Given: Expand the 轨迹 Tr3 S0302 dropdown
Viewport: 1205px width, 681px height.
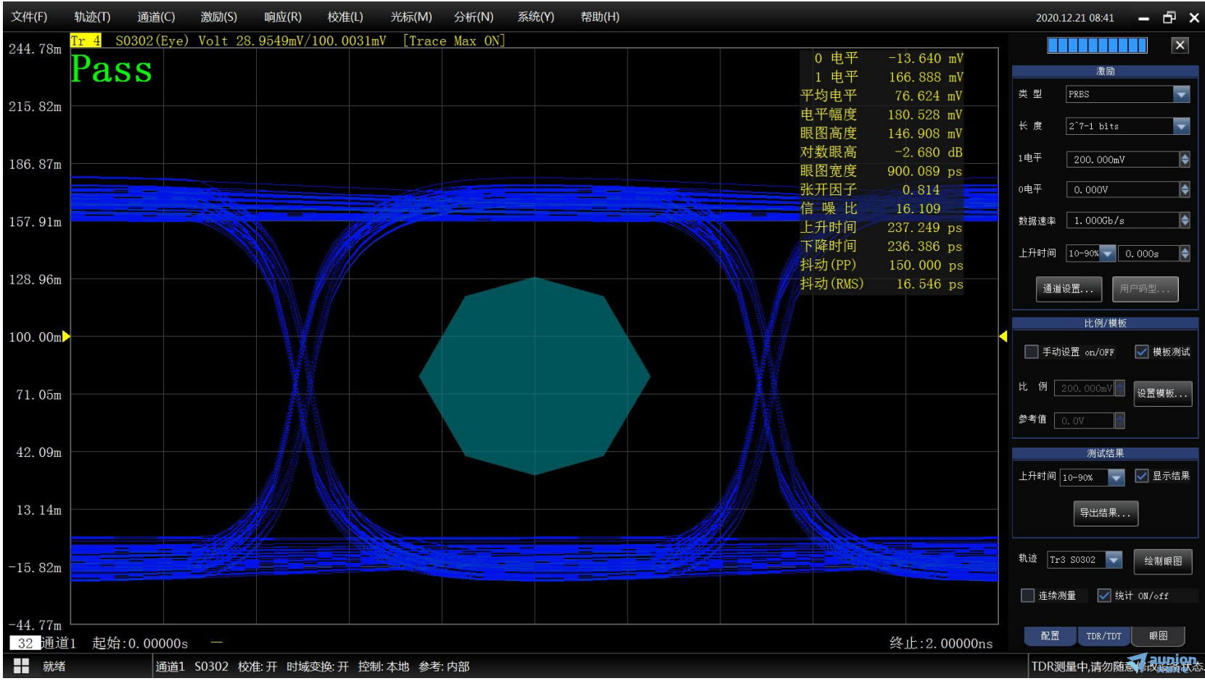Looking at the screenshot, I should (1114, 560).
